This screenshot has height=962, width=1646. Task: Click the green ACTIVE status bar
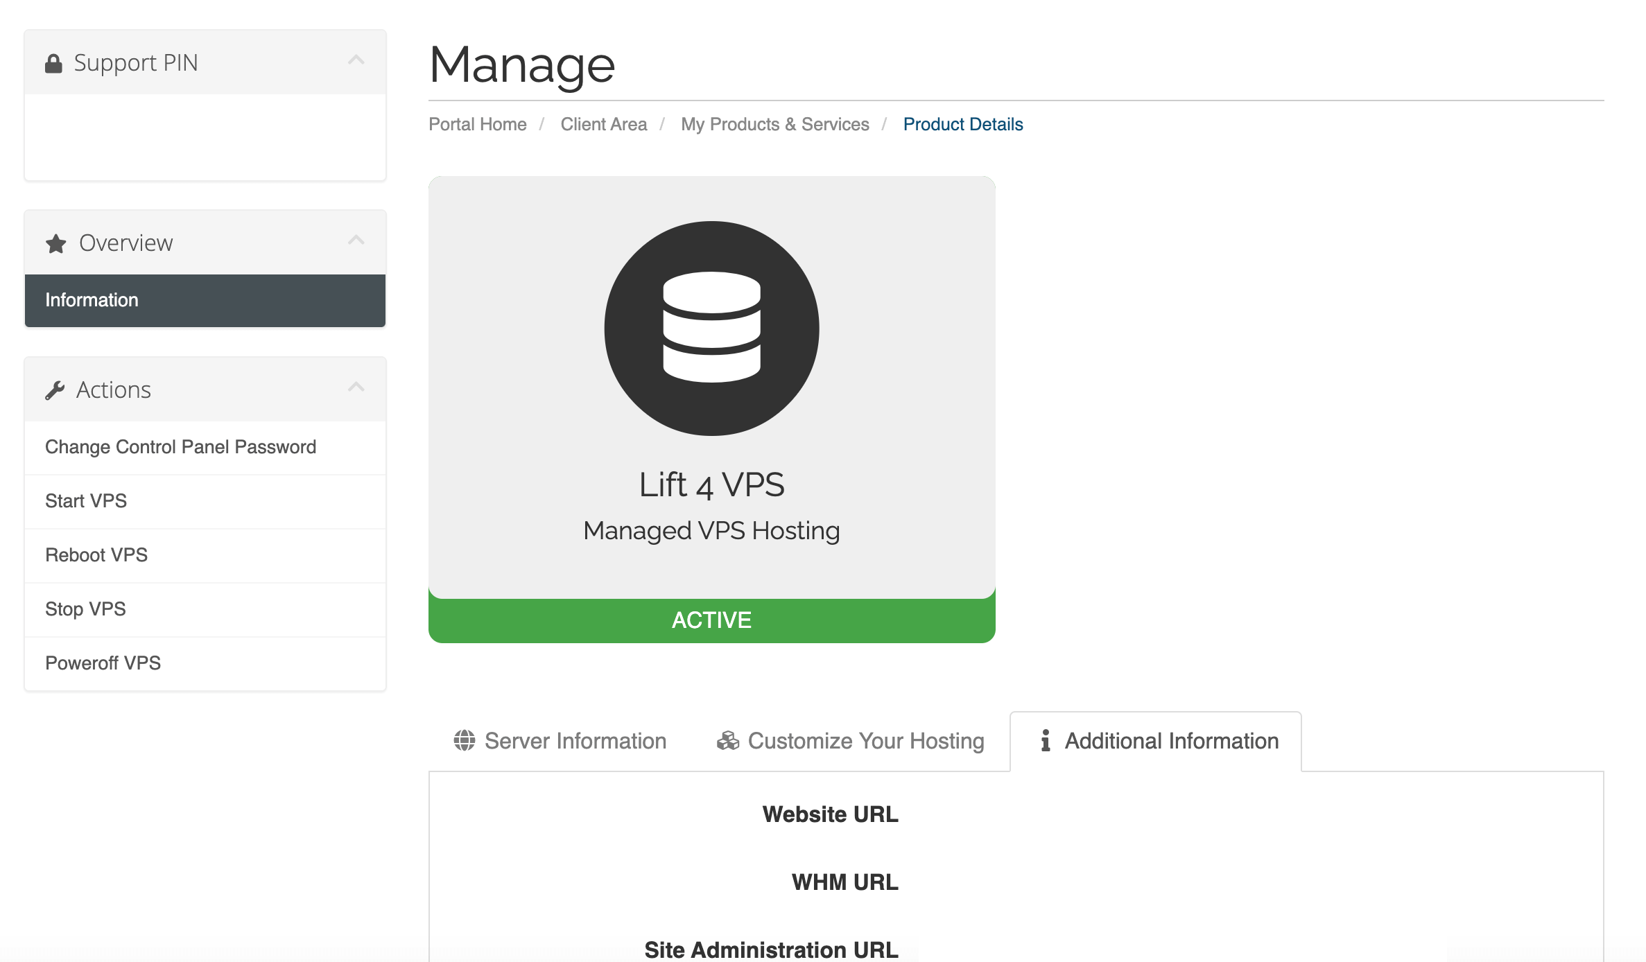[x=711, y=620]
